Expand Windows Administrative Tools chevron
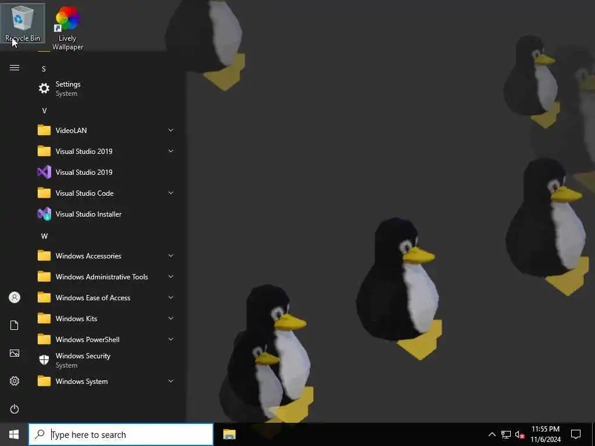 tap(171, 276)
